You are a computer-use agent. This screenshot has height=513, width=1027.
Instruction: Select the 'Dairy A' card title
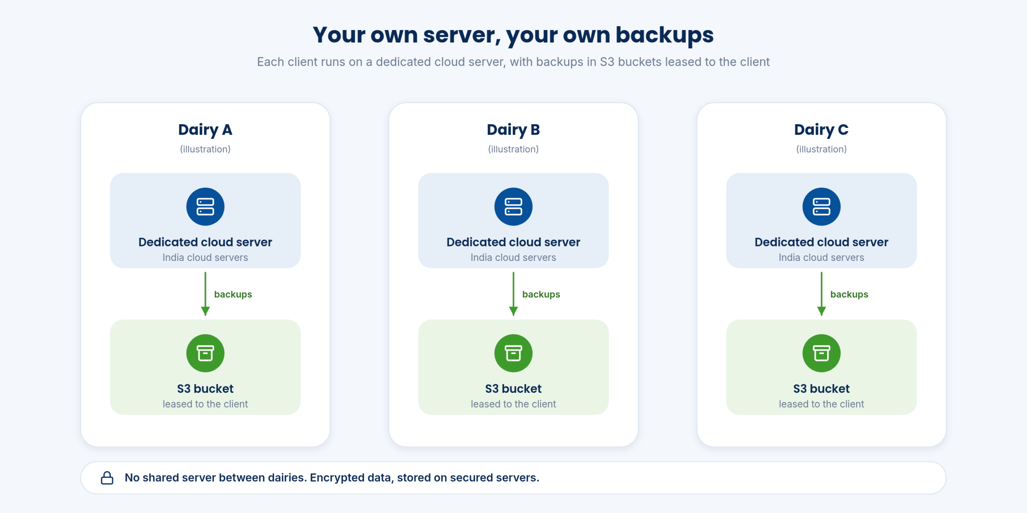pos(205,130)
